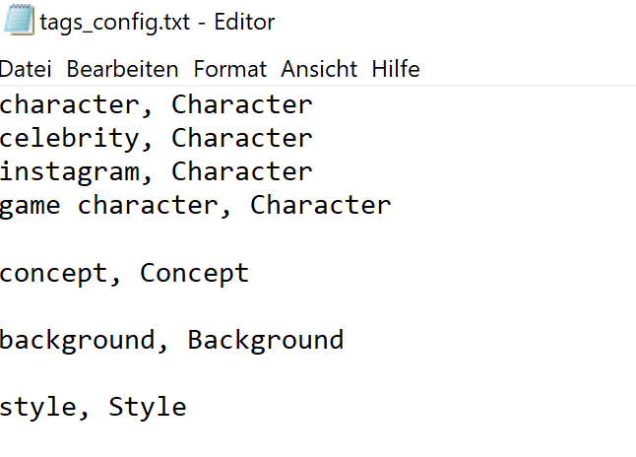Open the Format menu
The height and width of the screenshot is (457, 636).
pos(229,69)
